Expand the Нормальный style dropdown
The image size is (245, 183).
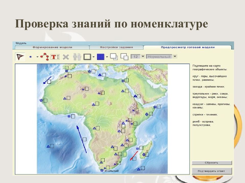pyautogui.click(x=175, y=56)
